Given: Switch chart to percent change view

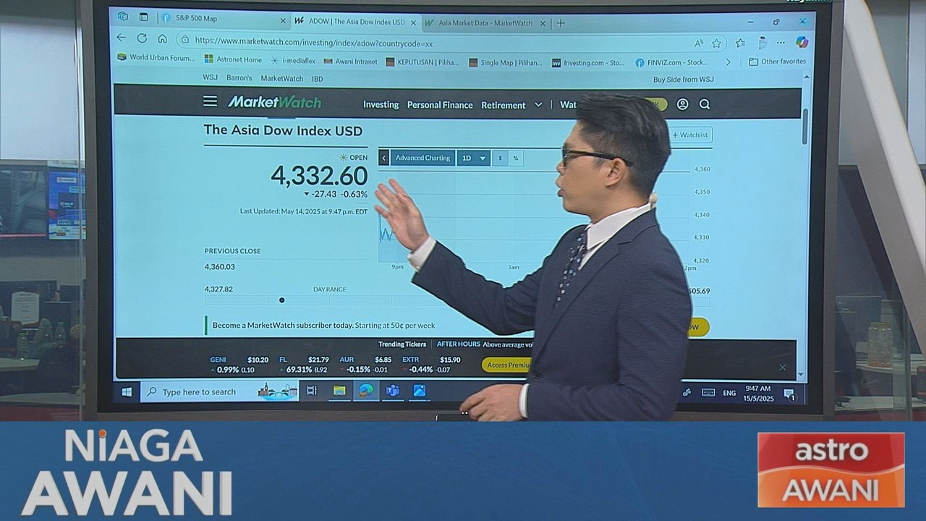Looking at the screenshot, I should [x=516, y=158].
